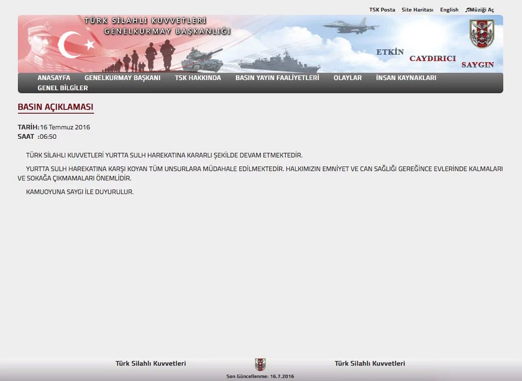The width and height of the screenshot is (522, 381).
Task: Click the right footer Türk Silahlı Kuvvetleri text
Action: [370, 363]
